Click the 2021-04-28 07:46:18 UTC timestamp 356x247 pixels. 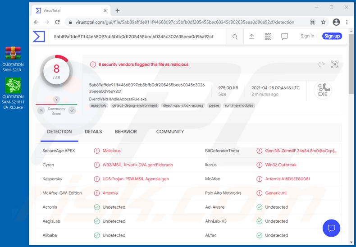pos(275,88)
